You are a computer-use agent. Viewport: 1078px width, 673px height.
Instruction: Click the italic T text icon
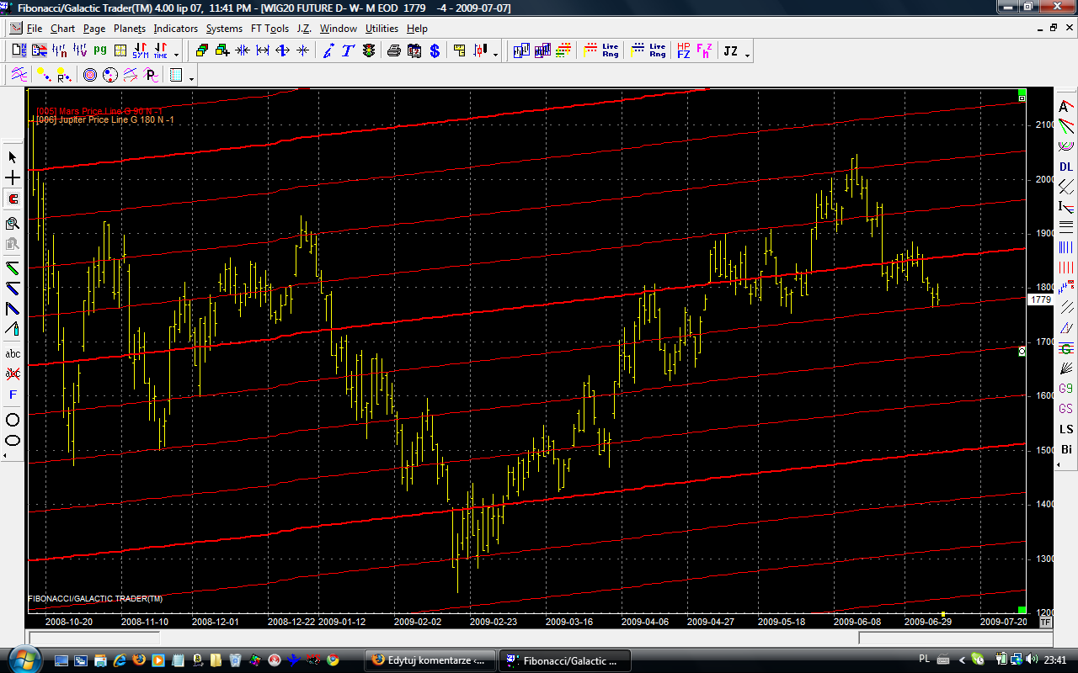348,51
